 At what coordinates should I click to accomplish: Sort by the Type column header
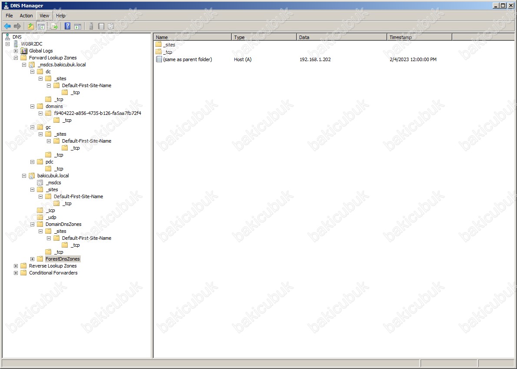tap(264, 37)
